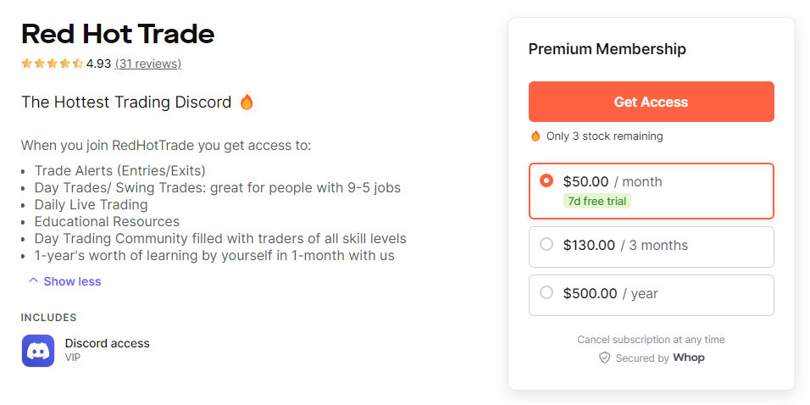Click the Cancel subscription at any time text
This screenshot has width=810, height=405.
(651, 340)
